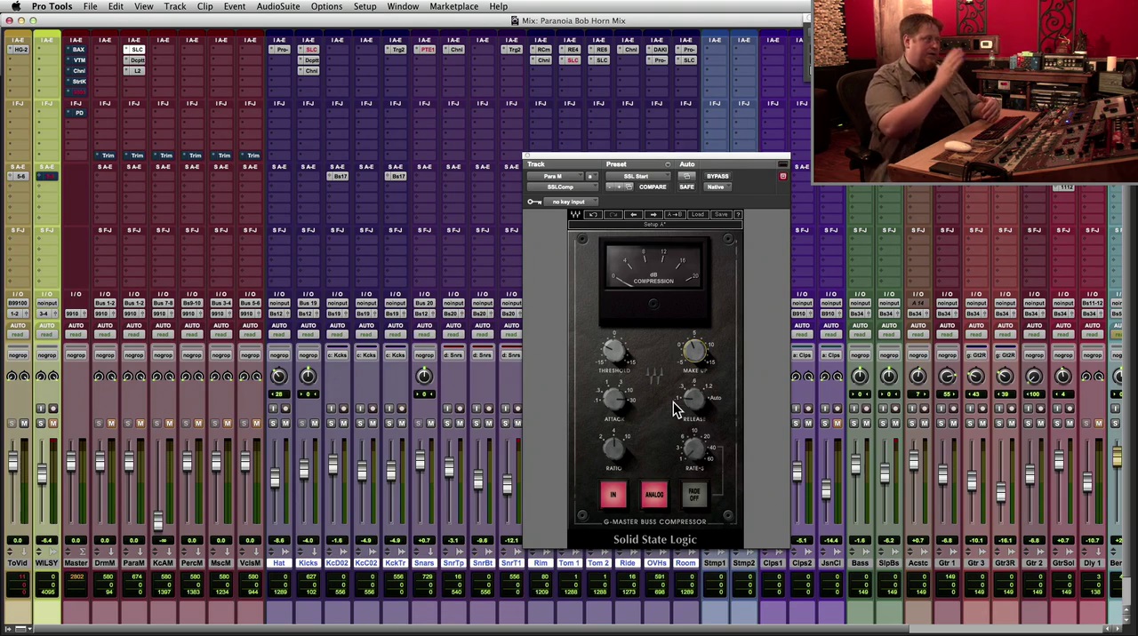Click the Hat track volume fader
The height and width of the screenshot is (636, 1138).
(275, 478)
